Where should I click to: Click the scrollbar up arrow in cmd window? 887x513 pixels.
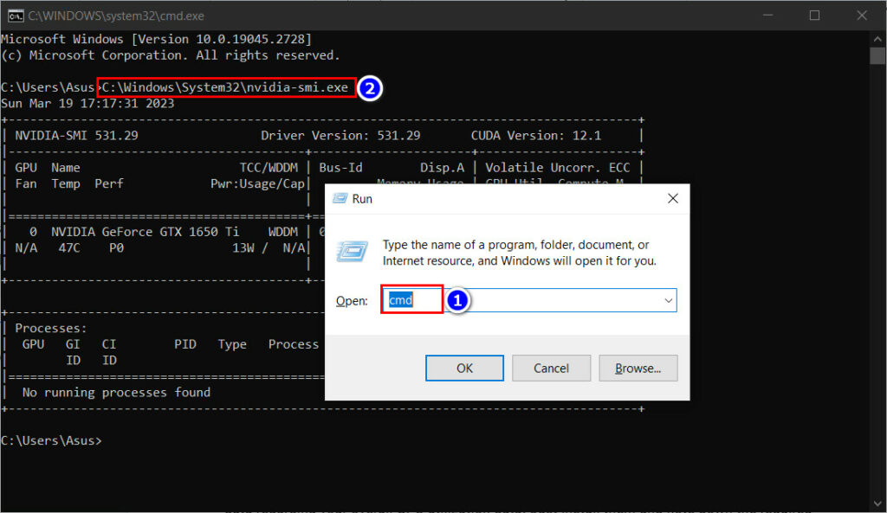(877, 39)
